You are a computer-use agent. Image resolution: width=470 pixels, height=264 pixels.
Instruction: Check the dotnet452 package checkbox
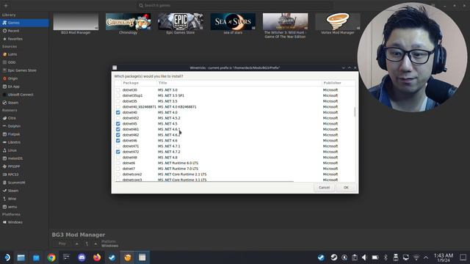tap(117, 118)
